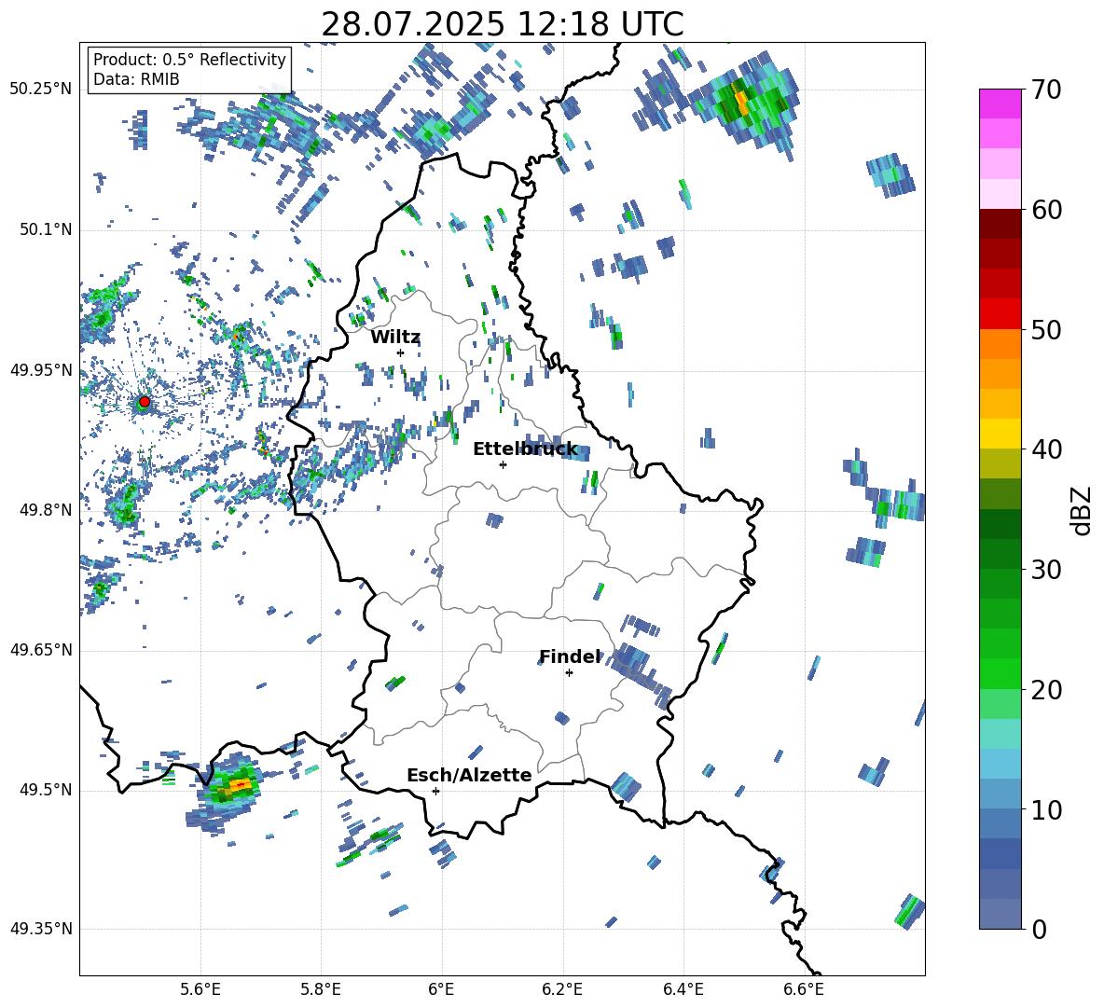Click the Wiltz city label
Screen dimensions: 1104x1008
click(395, 338)
